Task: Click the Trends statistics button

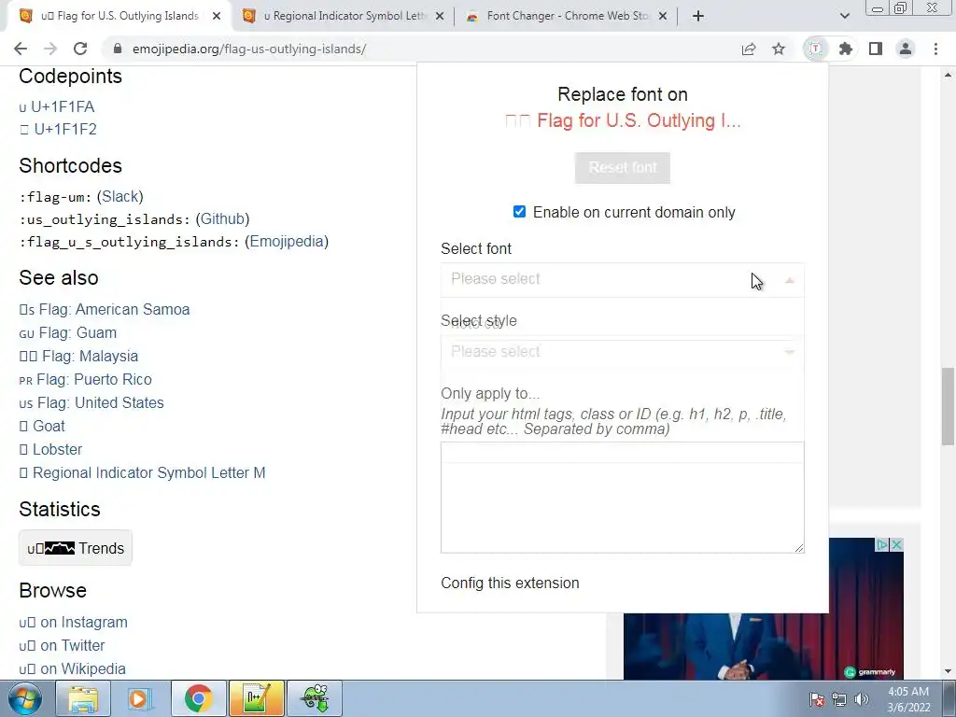Action: click(76, 548)
